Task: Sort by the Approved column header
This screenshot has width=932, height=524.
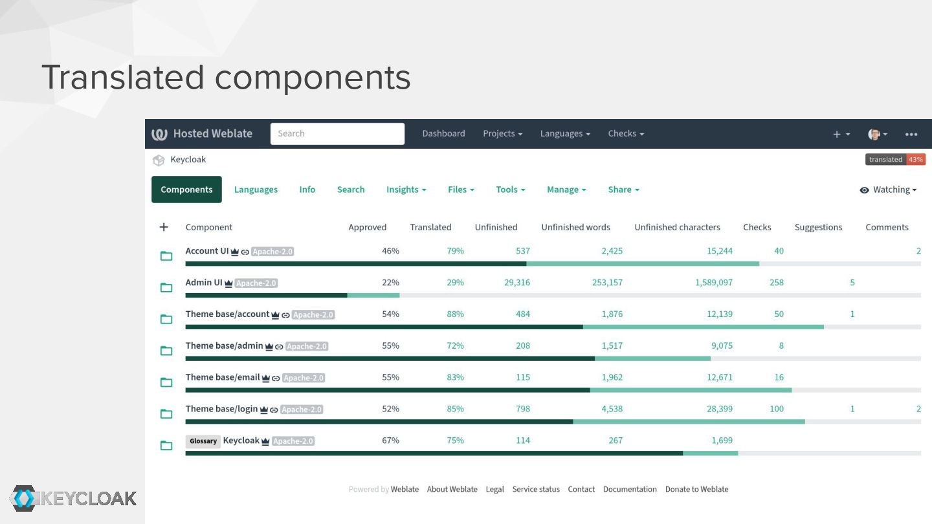Action: [x=368, y=227]
